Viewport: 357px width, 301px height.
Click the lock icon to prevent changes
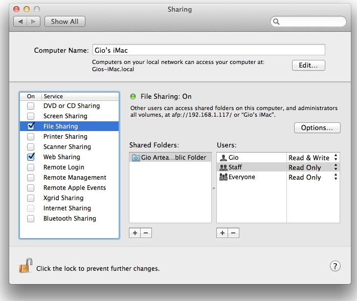(26, 266)
